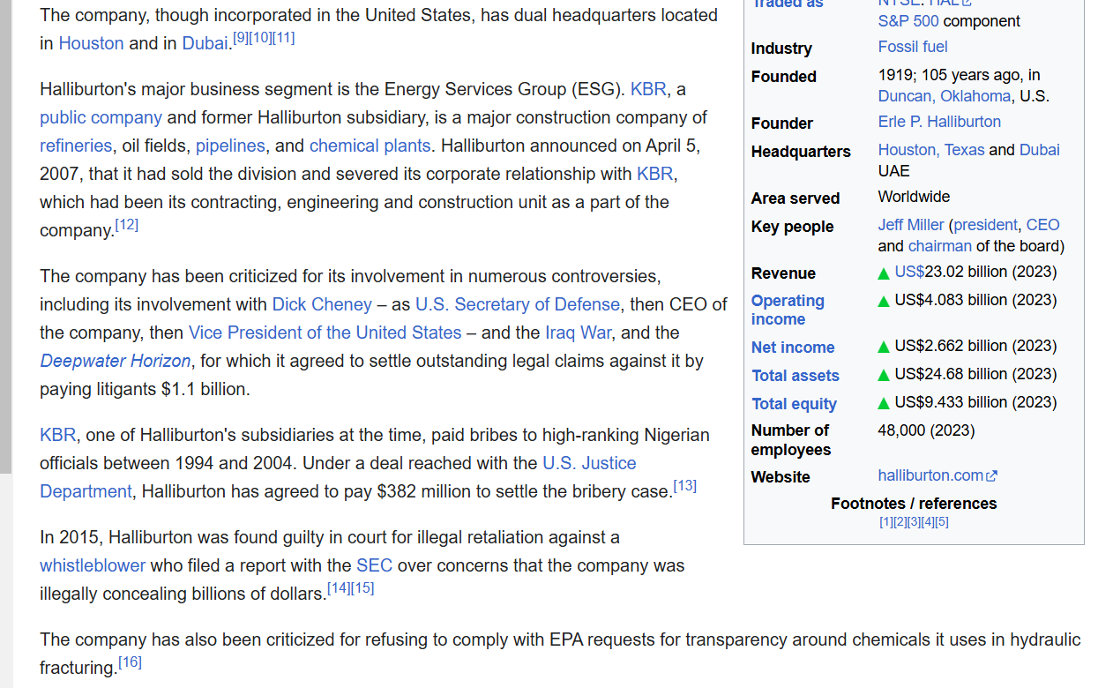Viewport: 1113px width, 688px height.
Task: Open the Erle P. Halliburton founder link
Action: click(939, 122)
